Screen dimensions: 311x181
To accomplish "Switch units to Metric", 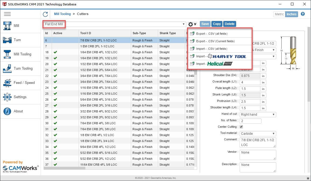I will click(x=279, y=14).
